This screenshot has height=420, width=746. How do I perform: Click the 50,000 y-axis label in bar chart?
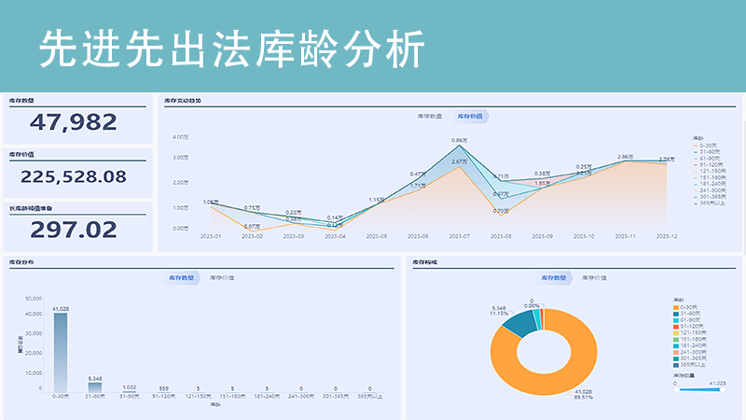34,299
